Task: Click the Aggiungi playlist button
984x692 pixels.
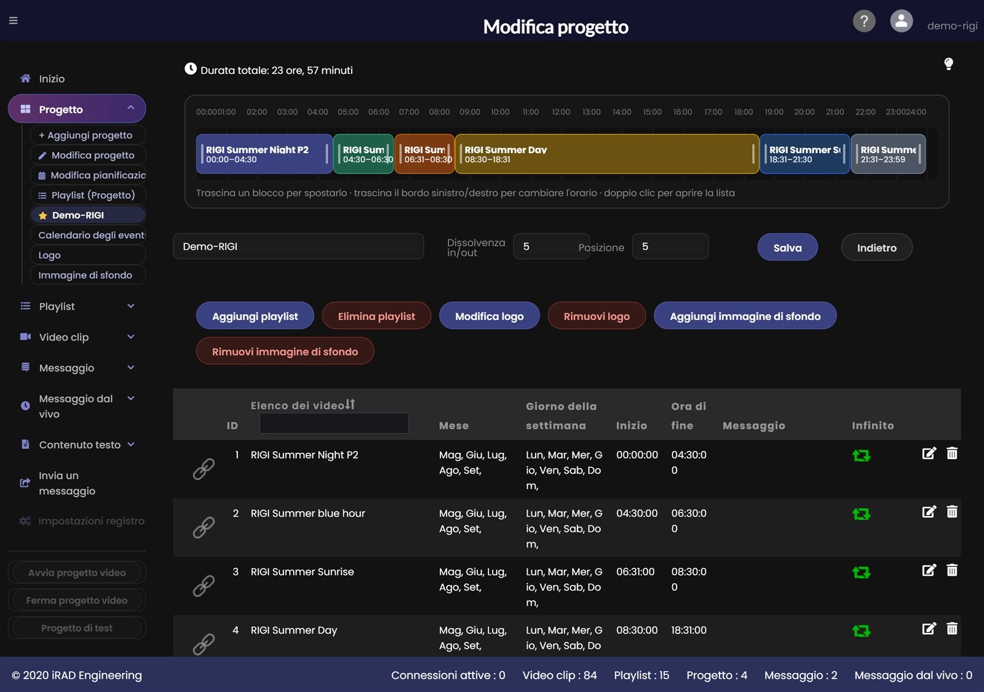Action: click(255, 316)
